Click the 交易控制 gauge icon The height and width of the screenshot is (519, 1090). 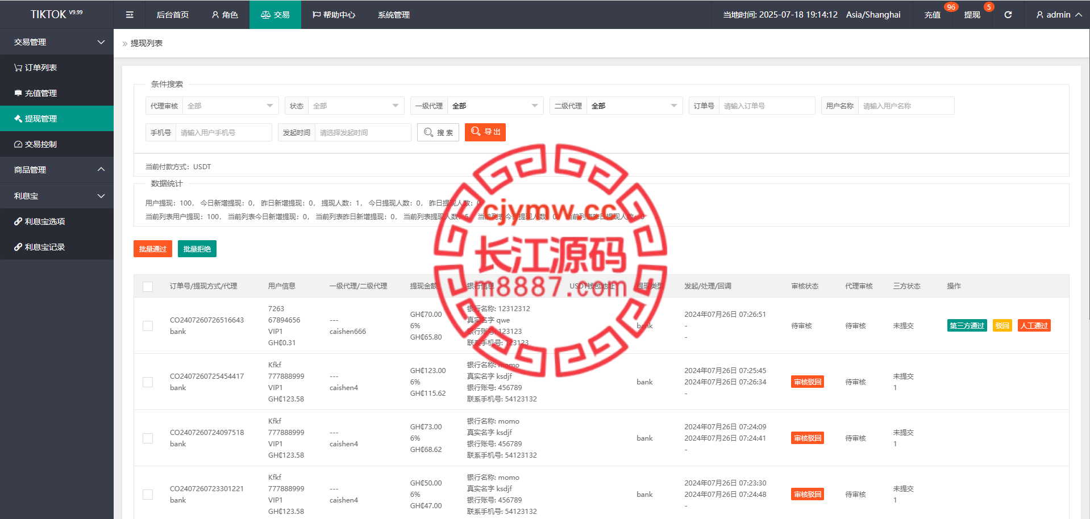18,144
